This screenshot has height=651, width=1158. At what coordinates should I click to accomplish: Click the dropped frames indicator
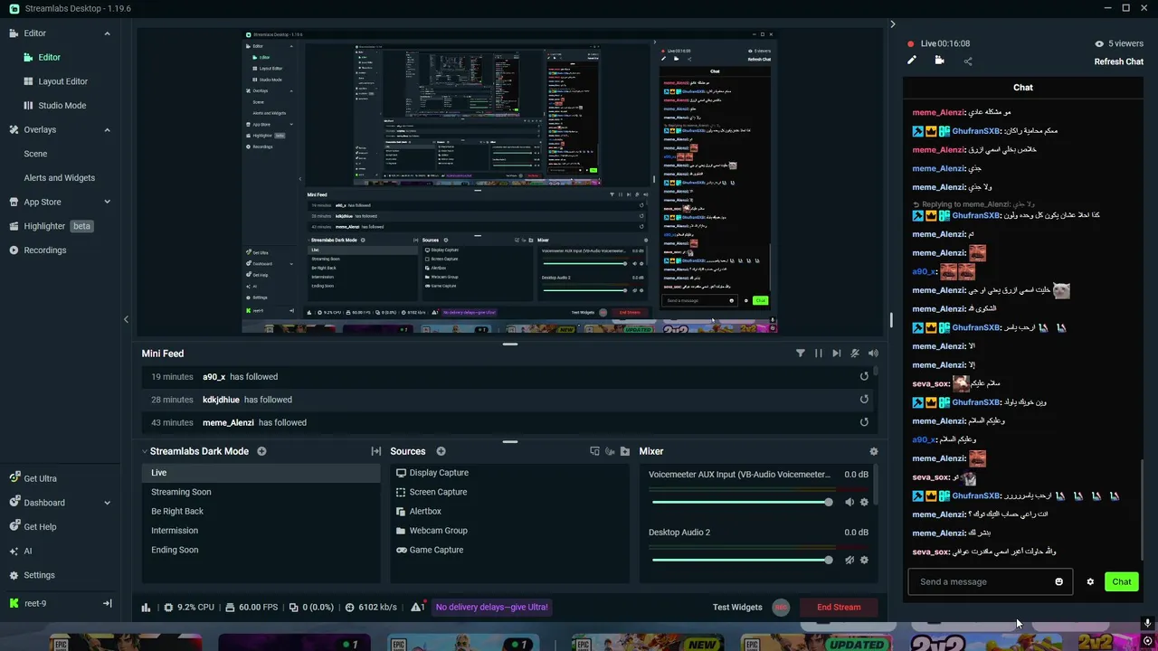click(311, 607)
